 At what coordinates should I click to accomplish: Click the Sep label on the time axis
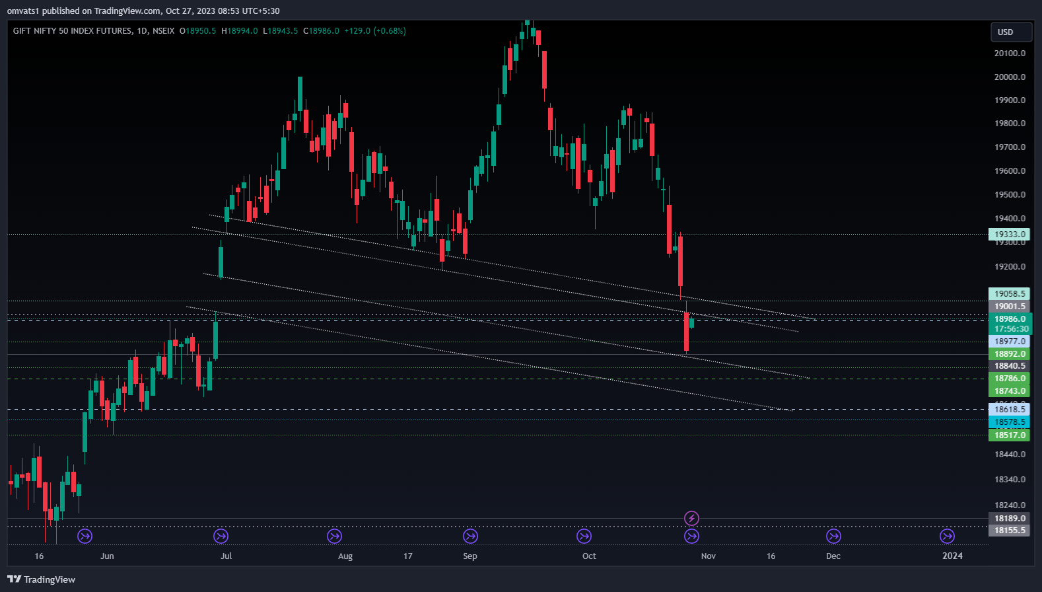(470, 556)
